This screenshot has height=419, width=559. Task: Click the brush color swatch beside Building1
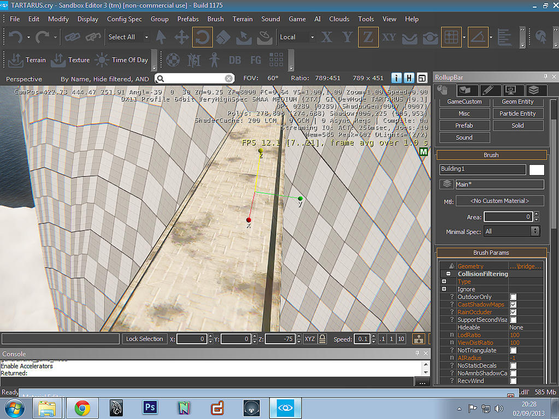click(x=537, y=169)
